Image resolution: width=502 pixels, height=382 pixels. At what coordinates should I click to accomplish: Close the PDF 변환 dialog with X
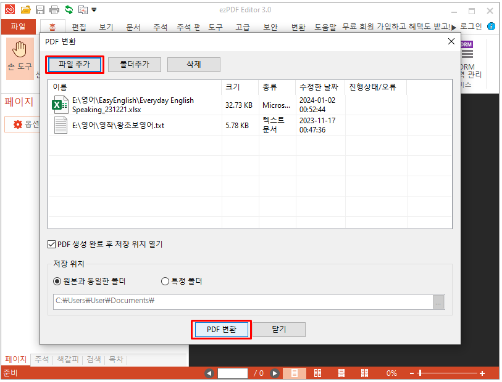[x=451, y=41]
